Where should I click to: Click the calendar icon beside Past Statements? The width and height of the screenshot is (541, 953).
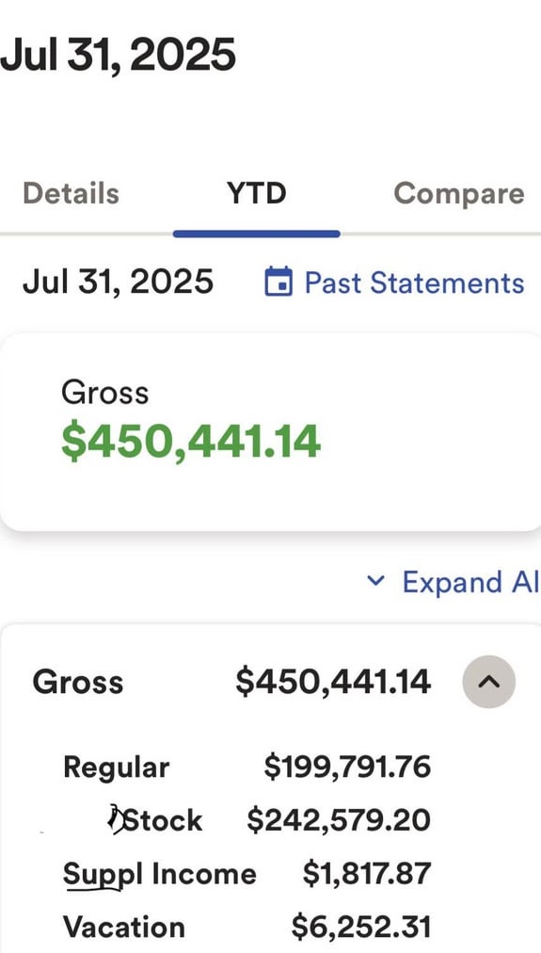tap(278, 282)
